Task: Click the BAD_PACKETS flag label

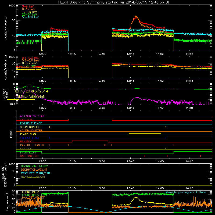Action: tap(29, 156)
